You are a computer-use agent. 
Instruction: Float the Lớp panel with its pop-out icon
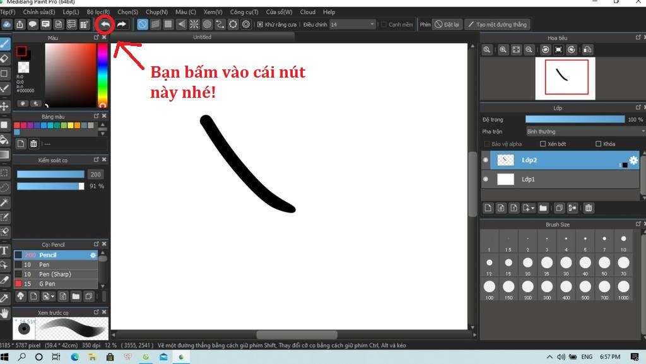[x=638, y=107]
